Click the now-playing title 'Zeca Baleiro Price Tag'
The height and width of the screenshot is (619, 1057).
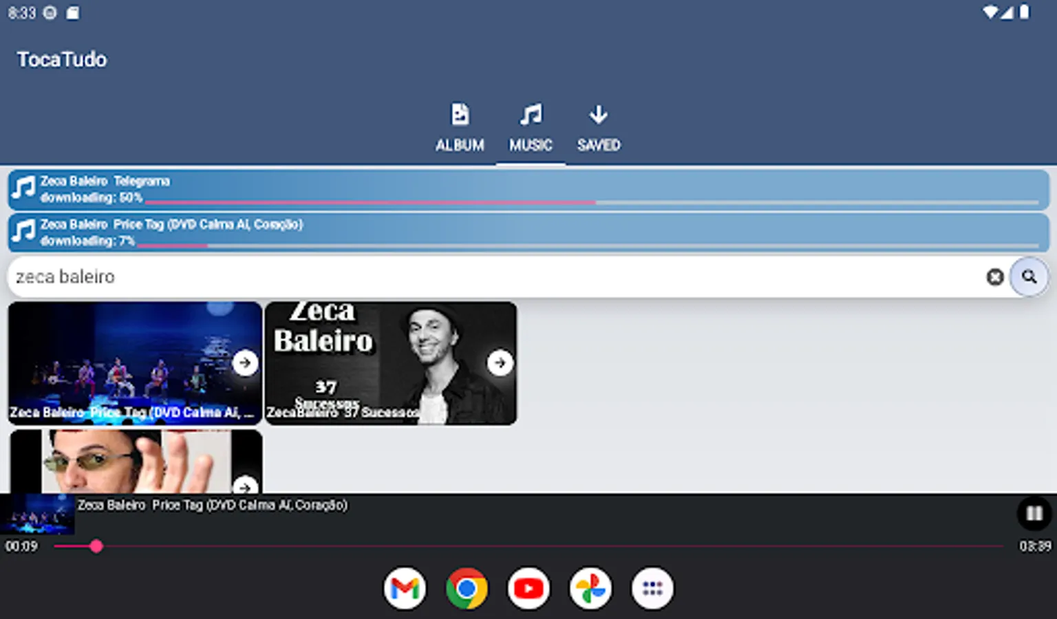tap(212, 505)
